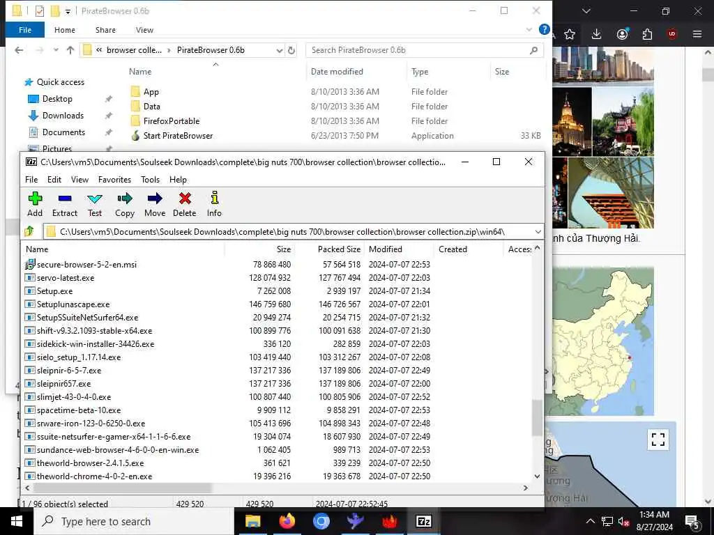Screen dimensions: 714x535
Task: Sort 7-Zip list by Created column
Action: (453, 249)
